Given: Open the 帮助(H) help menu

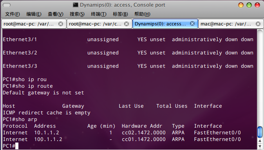Looking at the screenshot, I should click(x=142, y=14).
